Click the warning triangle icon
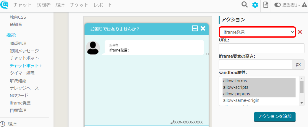 coord(304,5)
